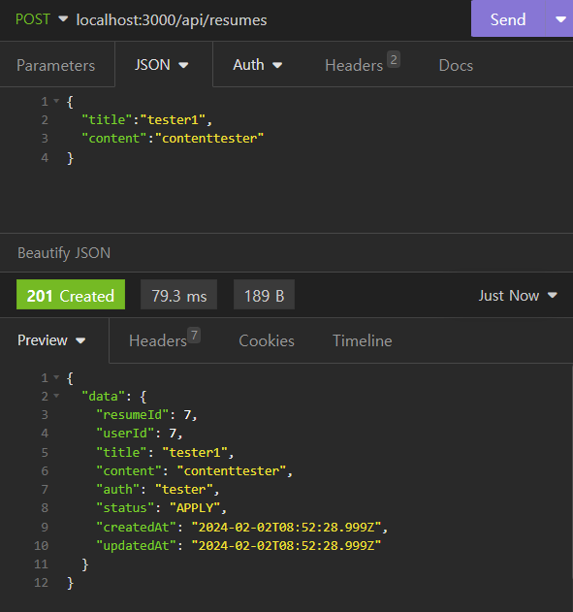
Task: Open the JSON body type dropdown
Action: point(161,65)
